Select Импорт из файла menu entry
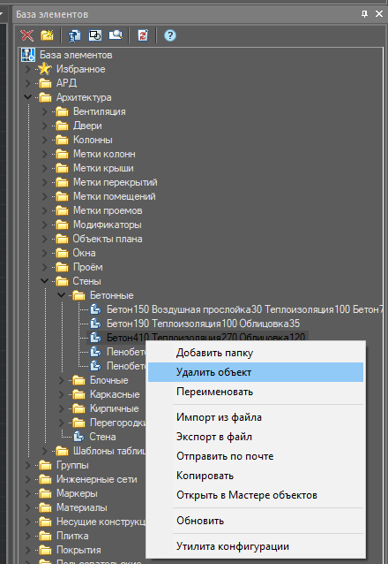 256,417
